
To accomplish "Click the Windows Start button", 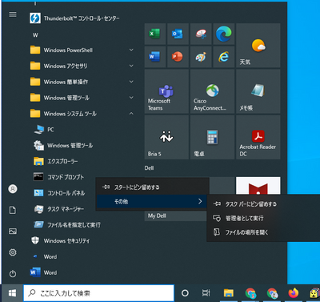I will tap(12, 293).
